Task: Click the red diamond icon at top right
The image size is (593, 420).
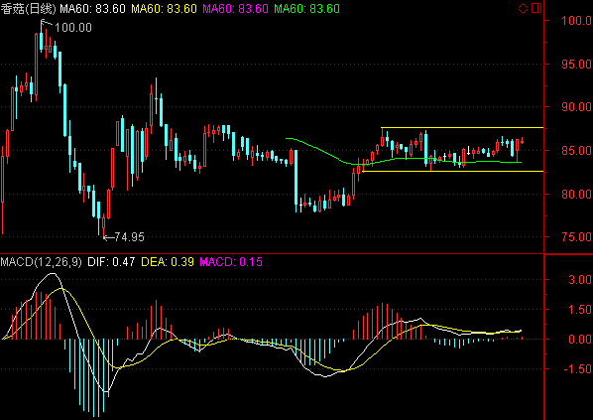Action: (523, 8)
